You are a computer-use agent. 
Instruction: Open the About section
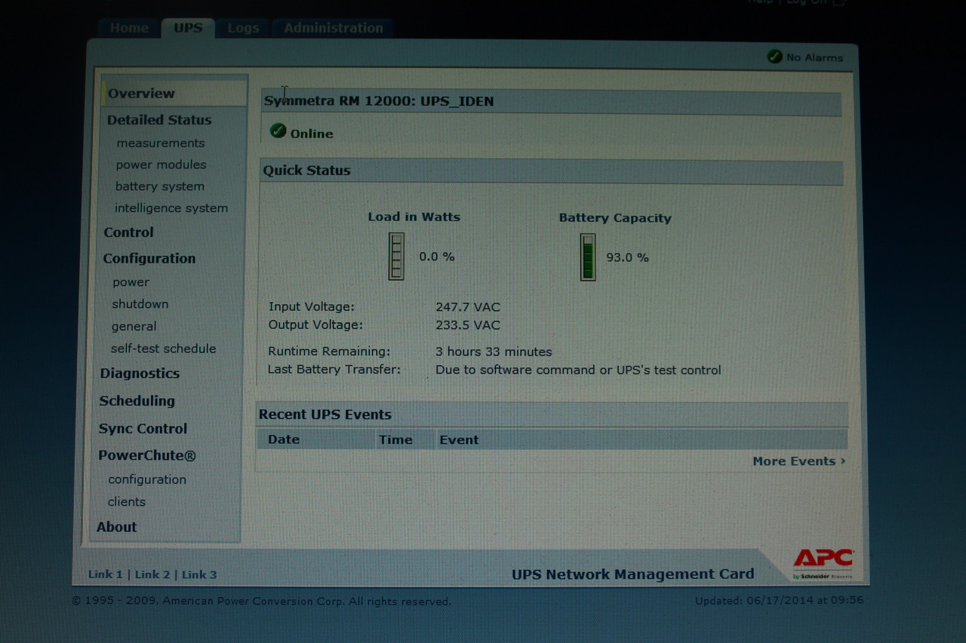point(116,527)
